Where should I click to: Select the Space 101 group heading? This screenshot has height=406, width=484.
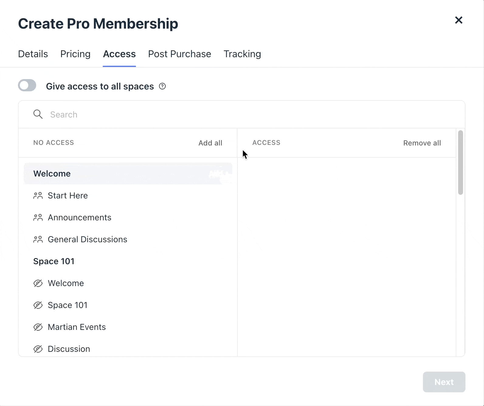(x=54, y=261)
